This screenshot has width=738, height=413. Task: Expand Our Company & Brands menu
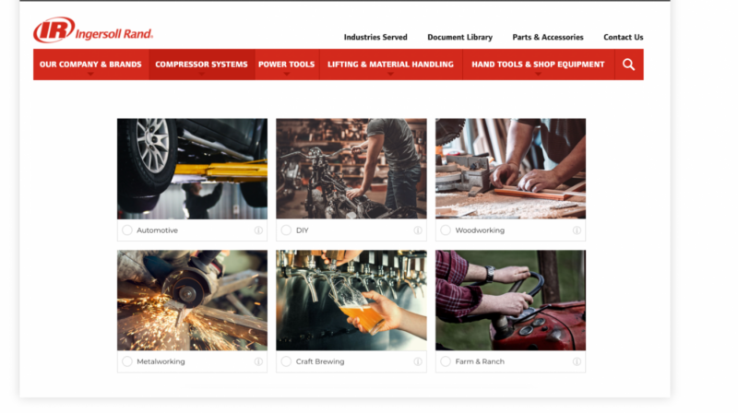[x=90, y=65]
